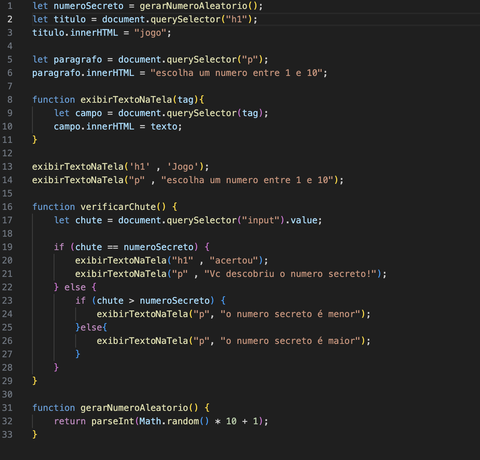Click line number 8 in gutter

[10, 100]
